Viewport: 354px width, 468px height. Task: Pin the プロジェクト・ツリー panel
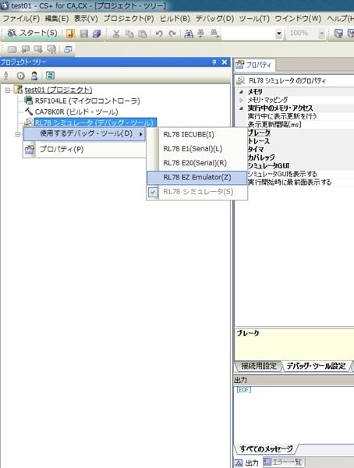point(214,62)
